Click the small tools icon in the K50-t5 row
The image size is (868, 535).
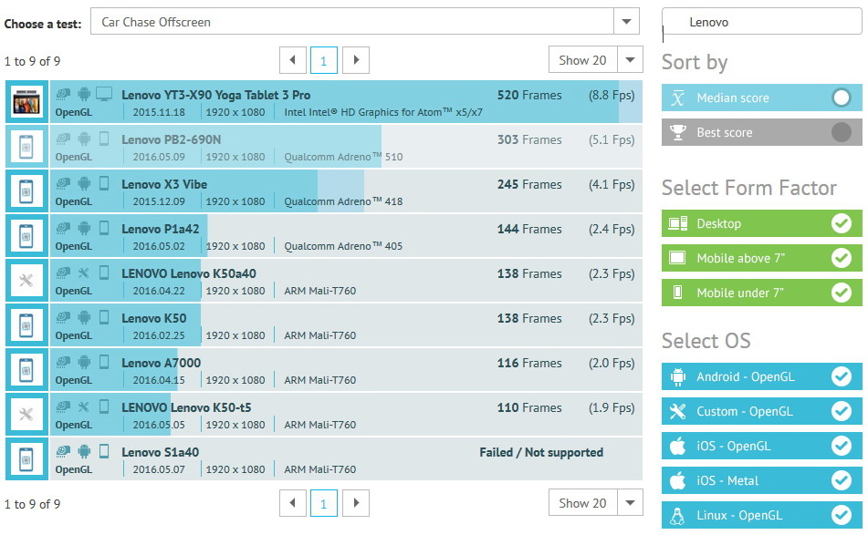[x=84, y=406]
